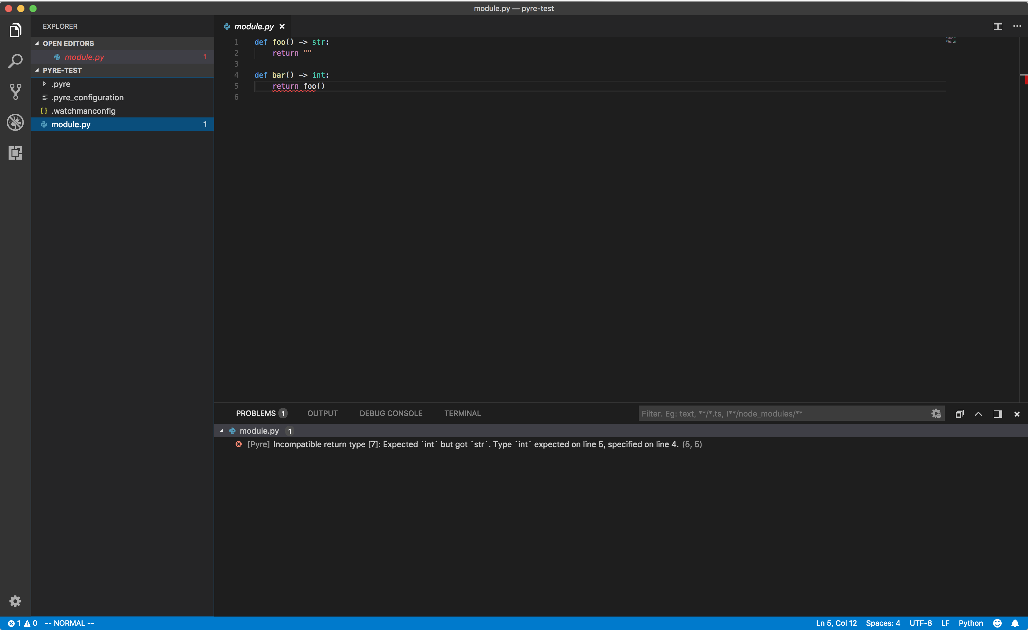Open the feedback smiley in status bar
The width and height of the screenshot is (1028, 630).
(997, 623)
